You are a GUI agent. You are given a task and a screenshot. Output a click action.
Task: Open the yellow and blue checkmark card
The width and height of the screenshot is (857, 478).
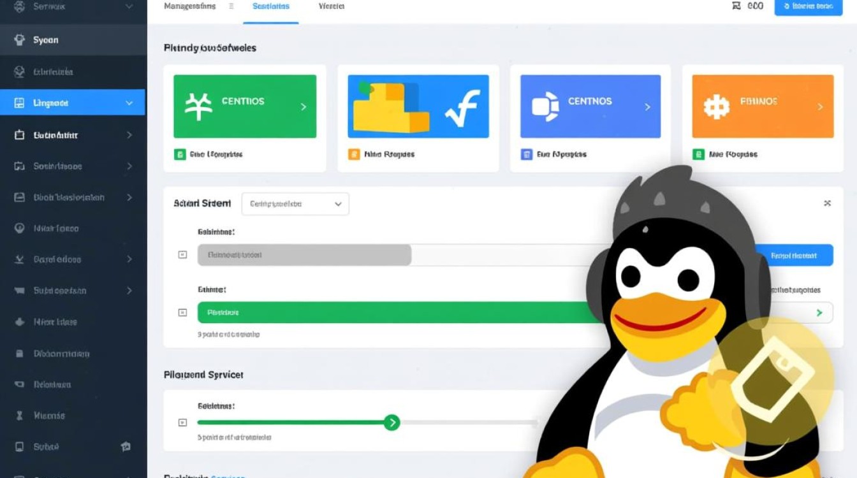pyautogui.click(x=418, y=106)
